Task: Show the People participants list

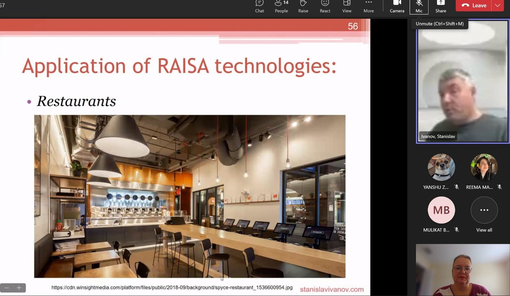Action: tap(281, 6)
